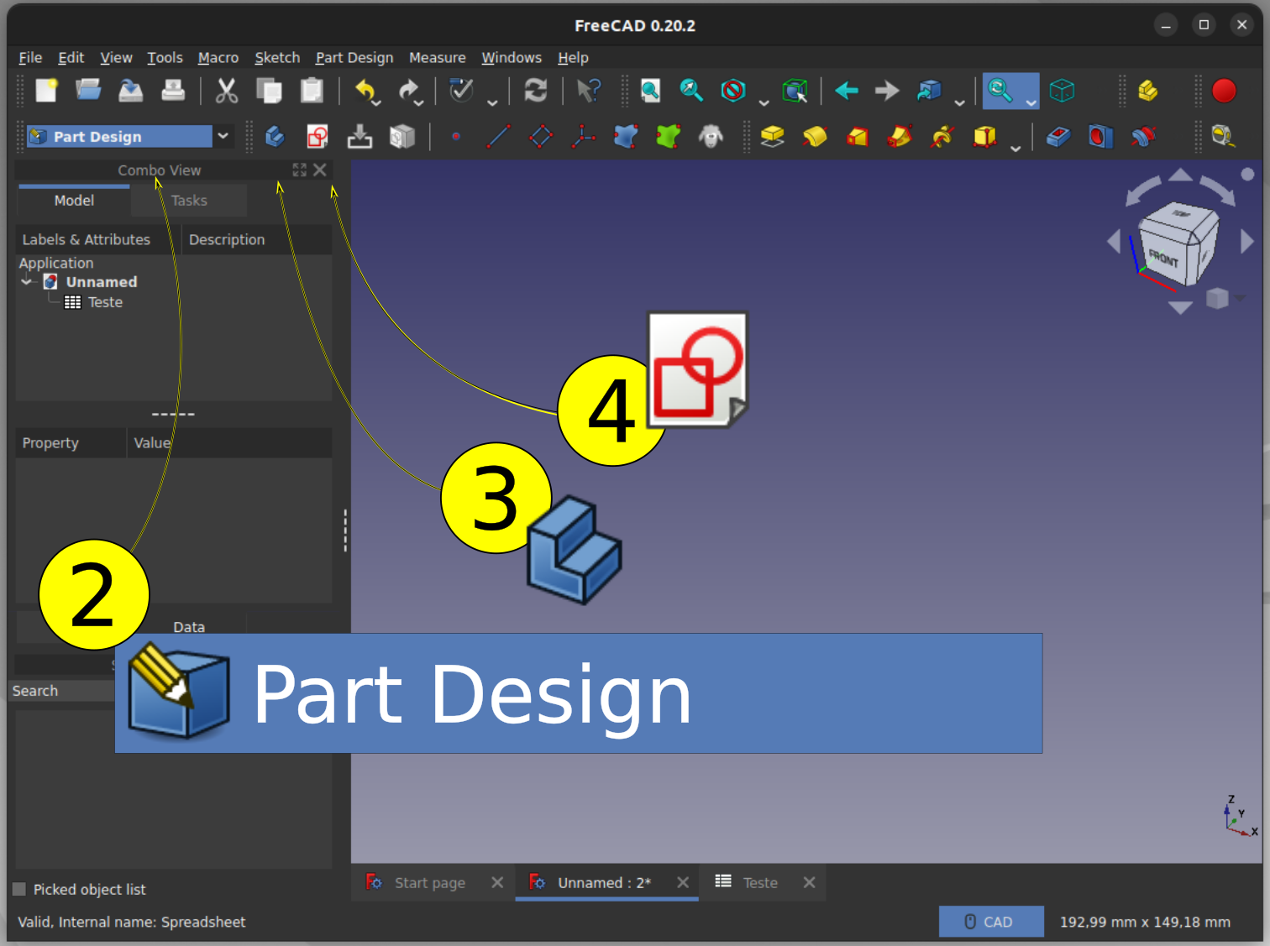1270x946 pixels.
Task: Open the Macro menu
Action: pyautogui.click(x=218, y=57)
